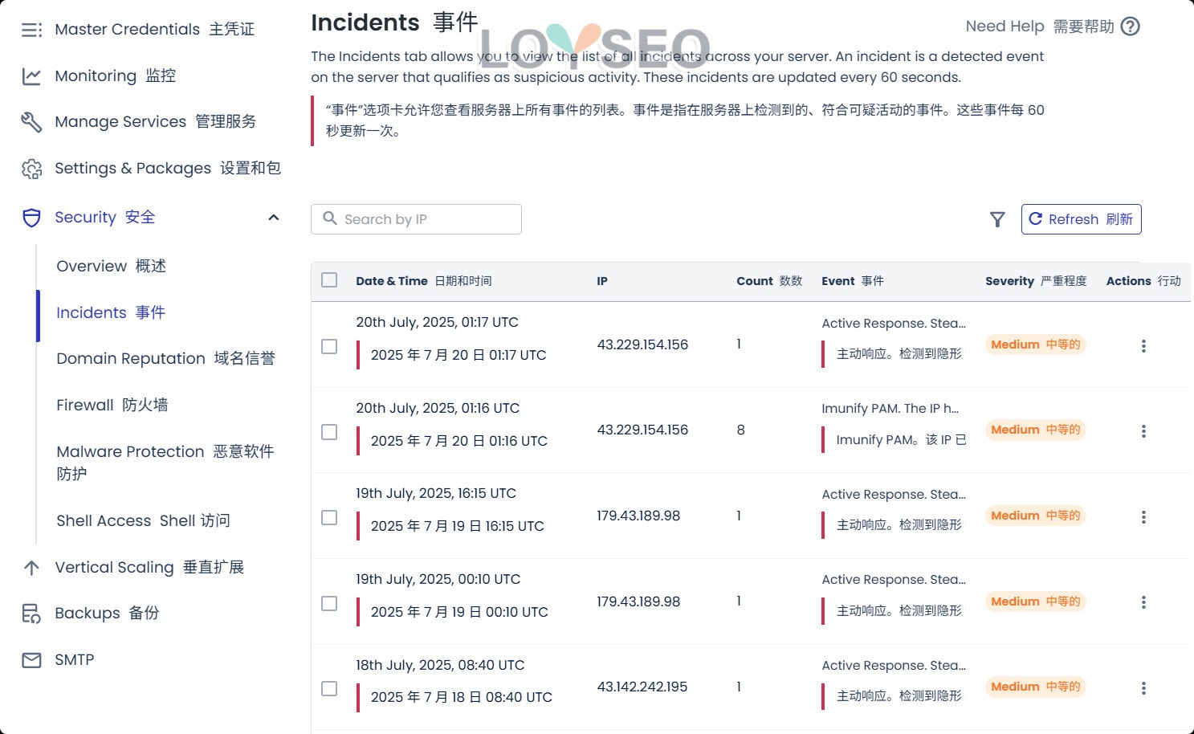The image size is (1194, 734).
Task: Click the filter funnel icon above incidents
Action: pyautogui.click(x=997, y=218)
